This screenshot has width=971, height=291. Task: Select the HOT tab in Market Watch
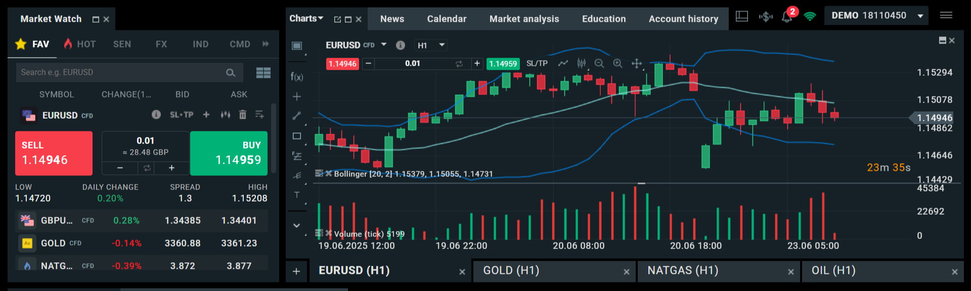click(80, 44)
